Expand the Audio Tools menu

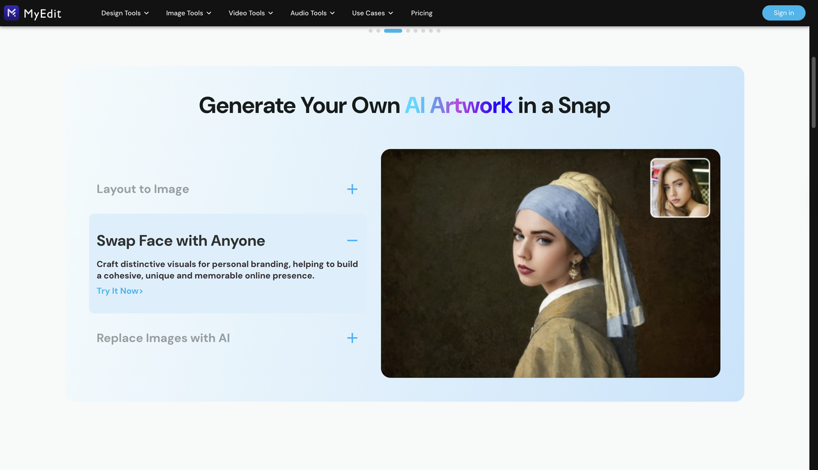click(x=313, y=13)
